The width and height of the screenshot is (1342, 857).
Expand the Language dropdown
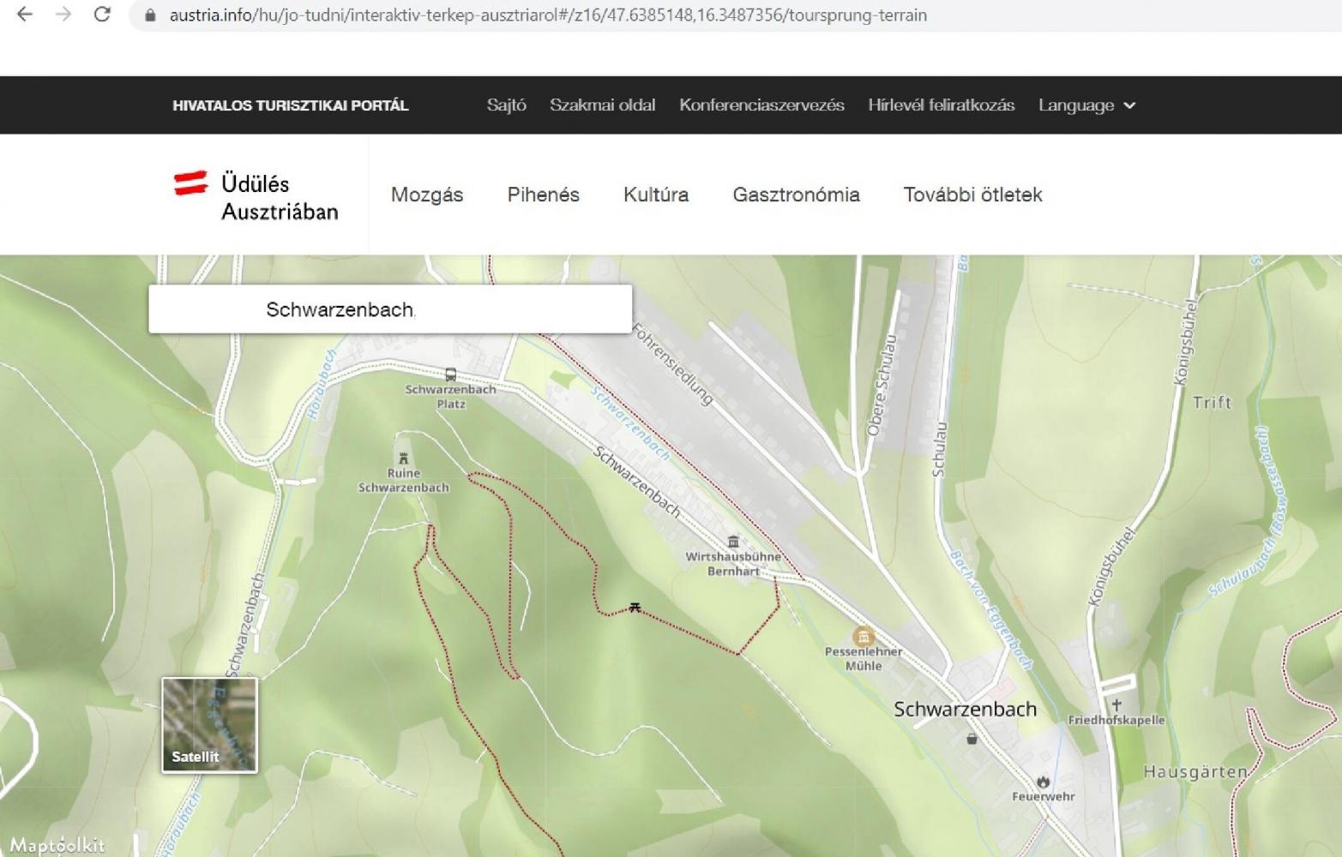1086,105
